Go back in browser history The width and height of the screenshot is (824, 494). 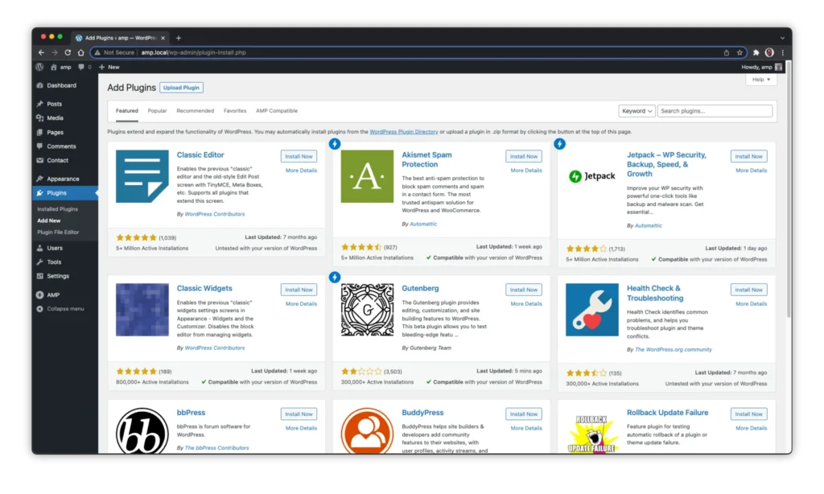(41, 52)
